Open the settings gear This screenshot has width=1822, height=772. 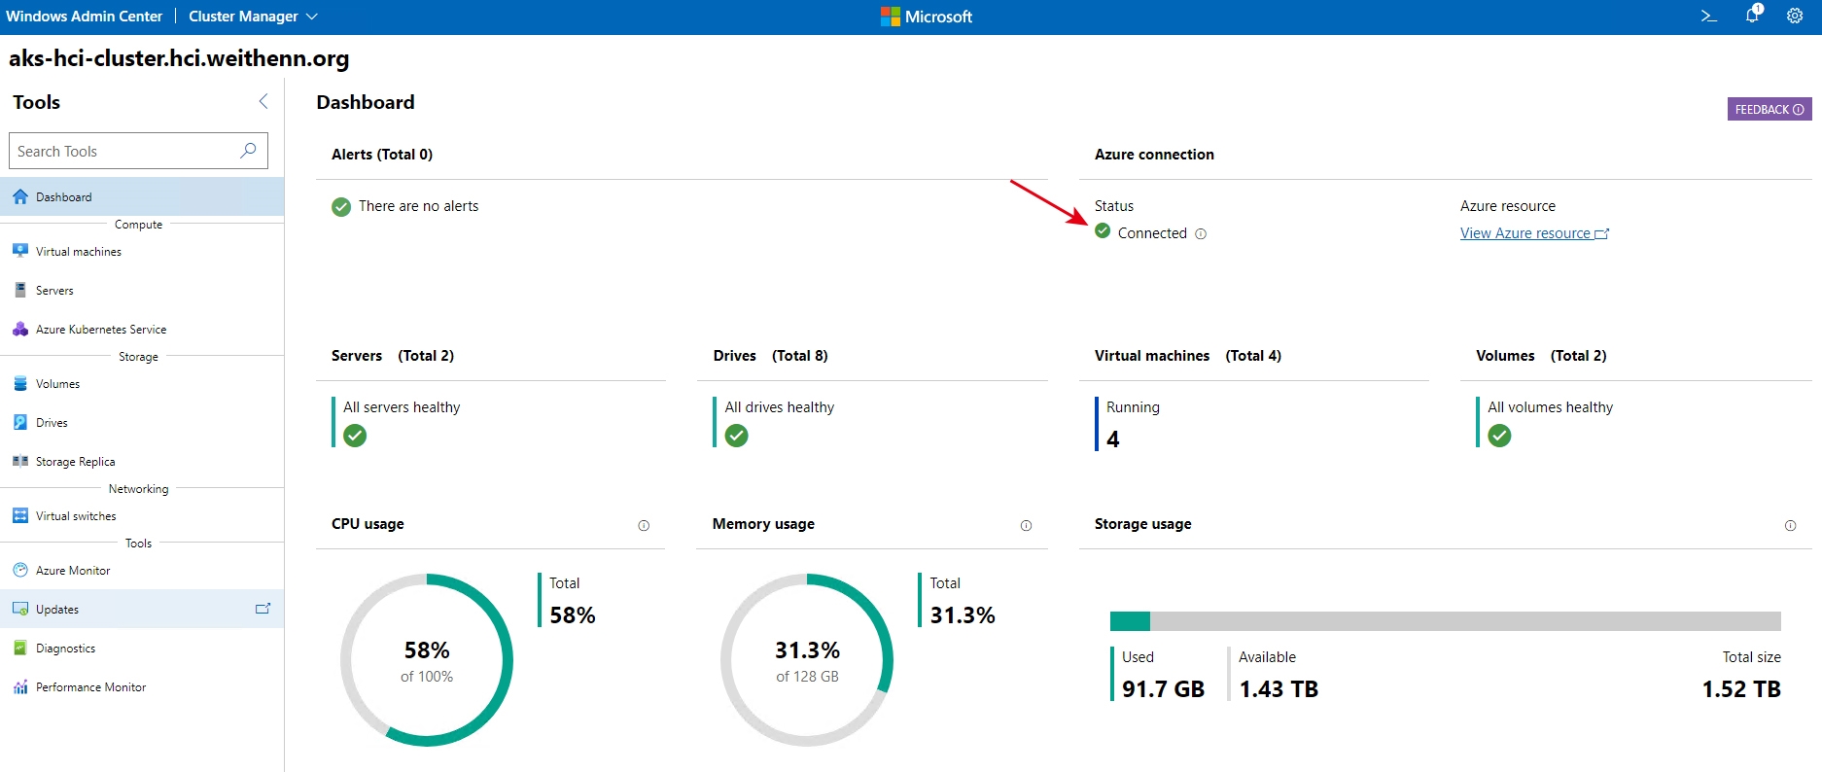click(1795, 17)
